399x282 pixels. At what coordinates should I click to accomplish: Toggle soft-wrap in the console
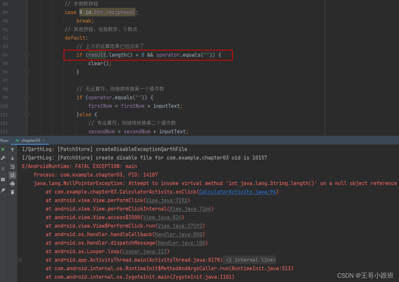tap(12, 166)
